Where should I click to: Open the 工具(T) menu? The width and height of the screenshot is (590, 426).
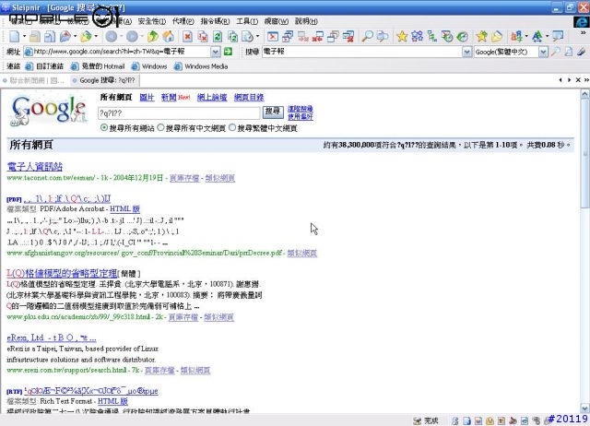pos(247,21)
